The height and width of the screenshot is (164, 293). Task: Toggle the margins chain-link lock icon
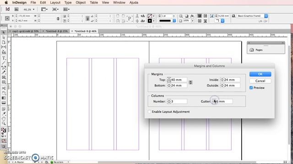point(190,82)
